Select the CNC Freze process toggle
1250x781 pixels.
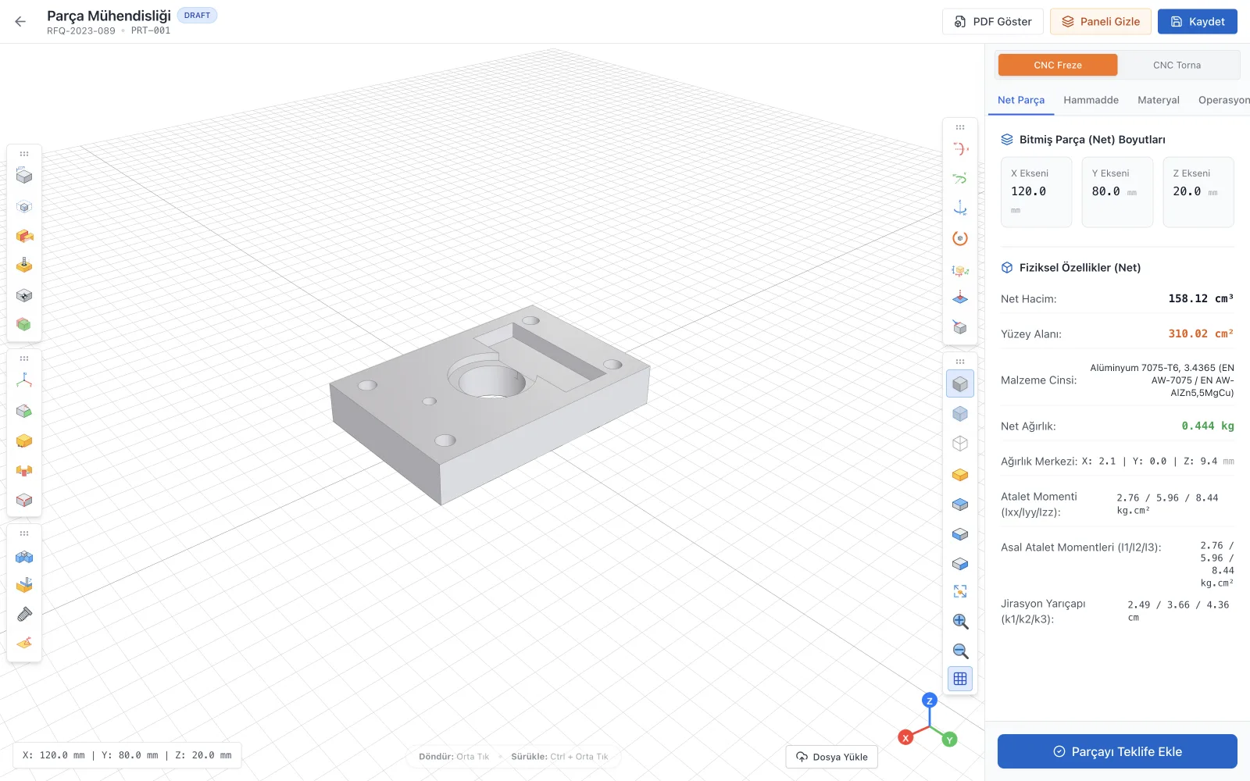coord(1058,65)
